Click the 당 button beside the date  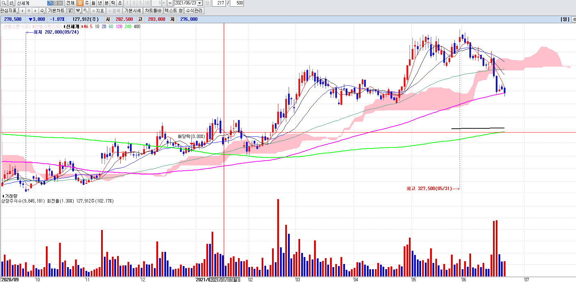[207, 3]
